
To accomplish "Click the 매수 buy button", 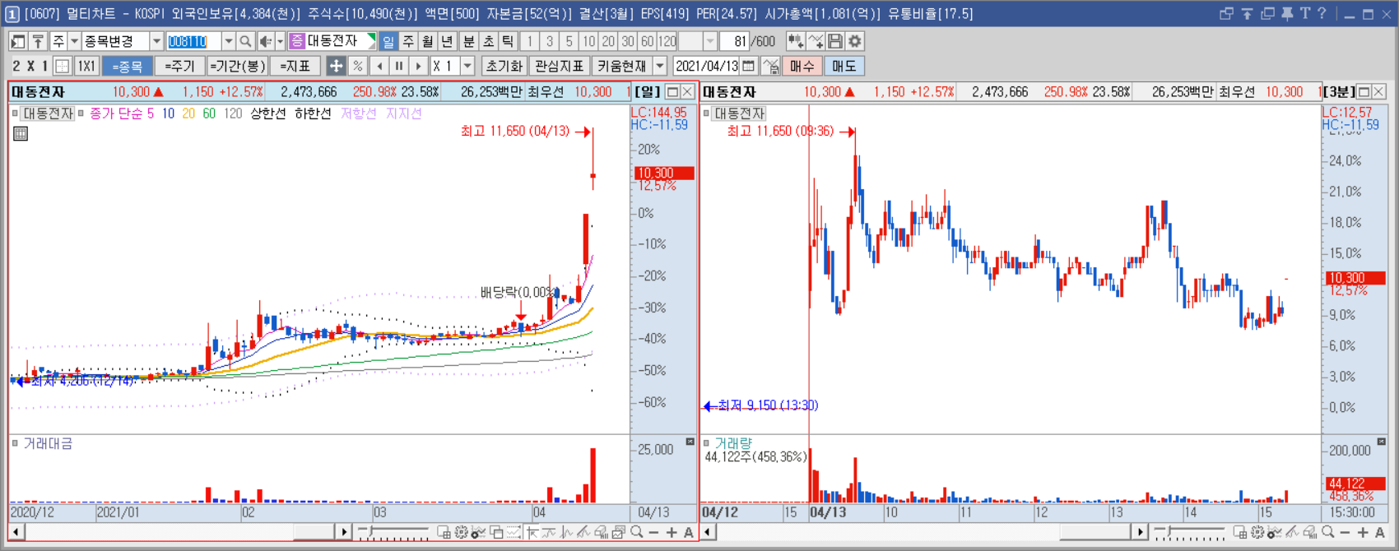I will coord(802,66).
